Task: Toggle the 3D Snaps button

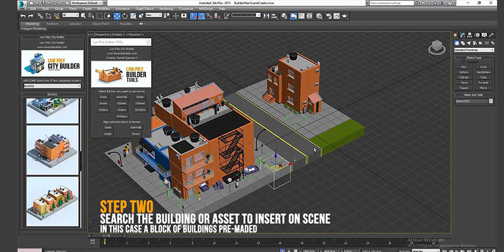Action: (193, 16)
